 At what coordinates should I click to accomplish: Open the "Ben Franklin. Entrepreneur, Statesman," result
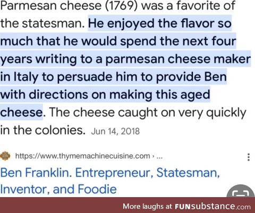[x=110, y=173]
